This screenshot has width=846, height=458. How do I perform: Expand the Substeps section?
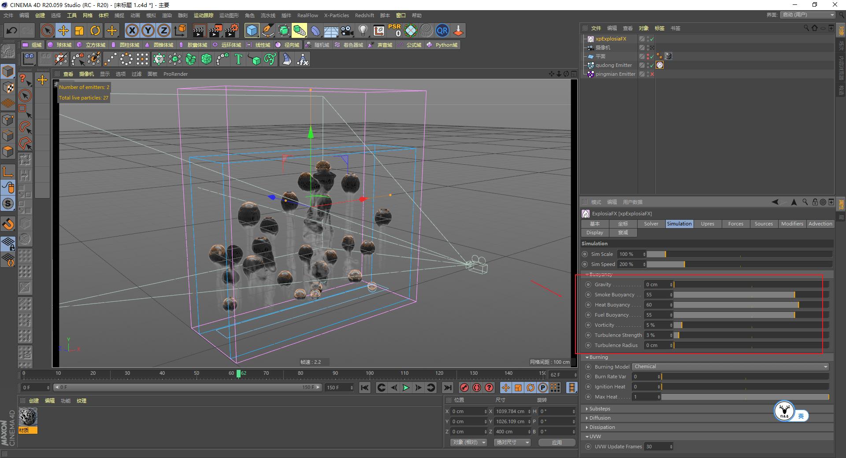coord(599,408)
